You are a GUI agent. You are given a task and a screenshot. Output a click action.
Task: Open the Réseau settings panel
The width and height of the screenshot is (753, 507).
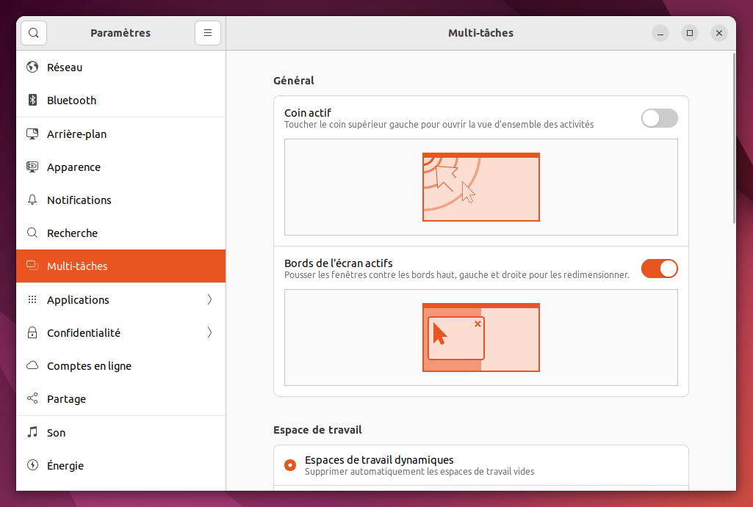pyautogui.click(x=121, y=68)
